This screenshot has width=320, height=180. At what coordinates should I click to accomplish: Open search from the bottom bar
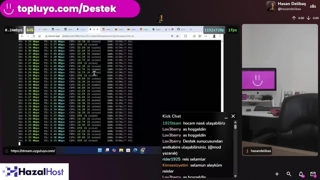289,174
